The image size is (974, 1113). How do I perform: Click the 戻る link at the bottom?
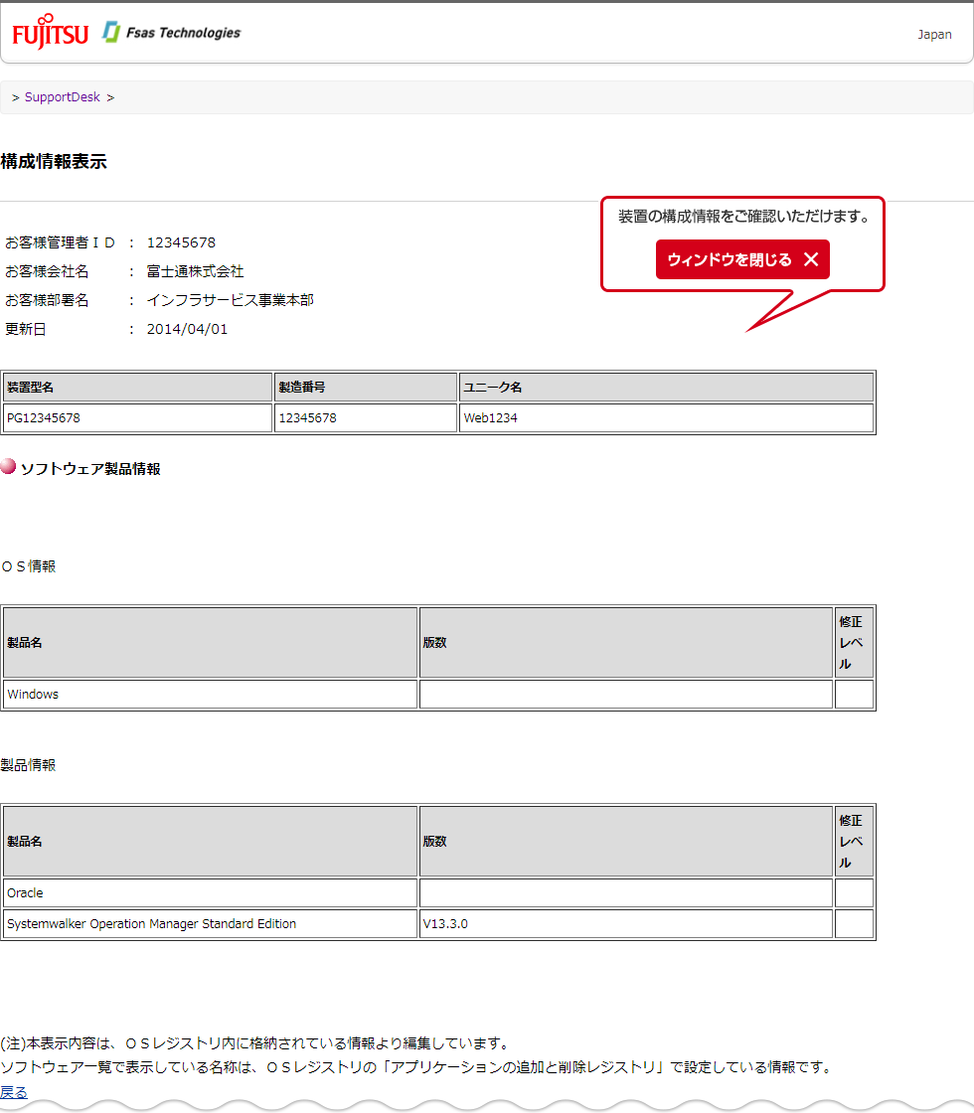tap(14, 1092)
